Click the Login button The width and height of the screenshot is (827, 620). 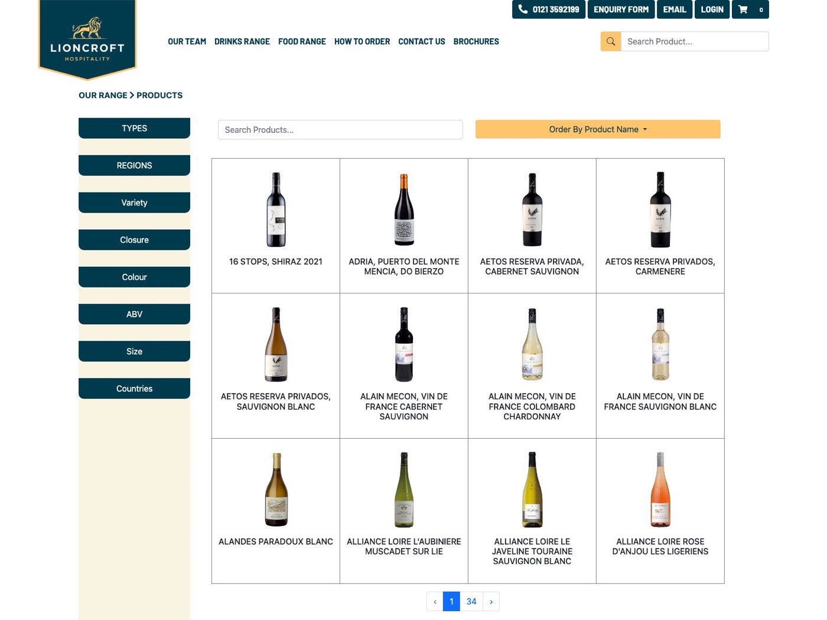(712, 9)
